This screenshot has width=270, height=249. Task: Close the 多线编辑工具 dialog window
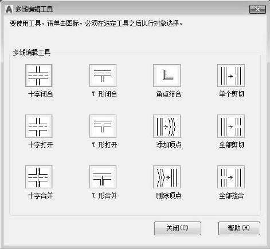pyautogui.click(x=257, y=9)
